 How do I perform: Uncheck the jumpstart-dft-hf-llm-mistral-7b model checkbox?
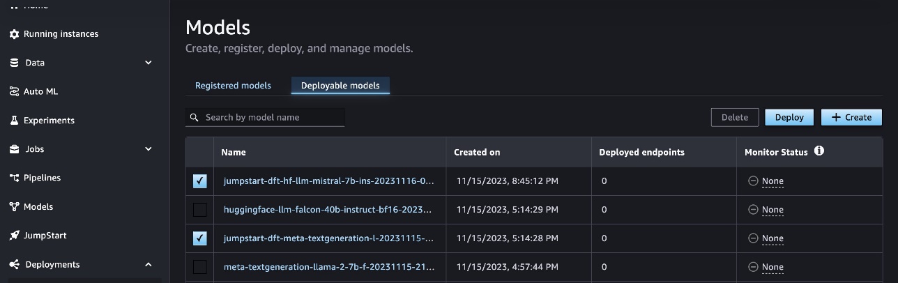(x=200, y=181)
